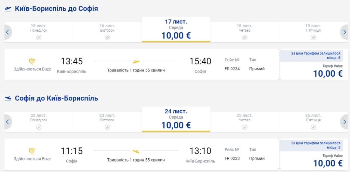Show earlier outbound dates with the left arrow
Viewport: 350px width, 172px height.
click(x=8, y=32)
